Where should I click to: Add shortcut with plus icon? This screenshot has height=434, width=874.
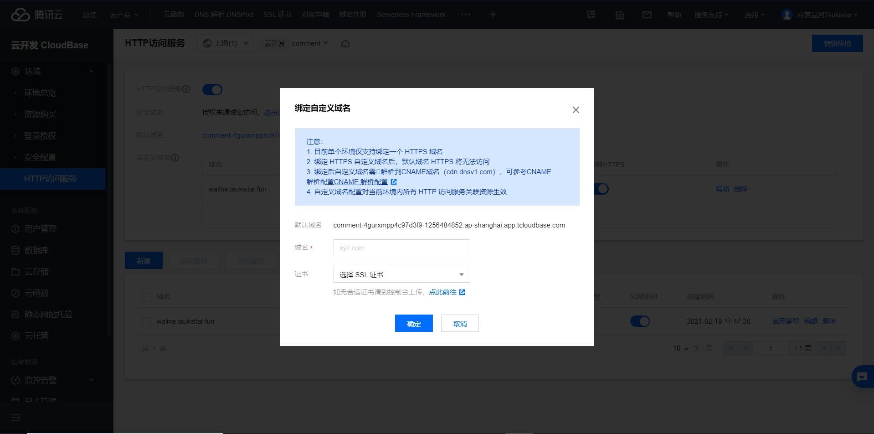[x=493, y=15]
